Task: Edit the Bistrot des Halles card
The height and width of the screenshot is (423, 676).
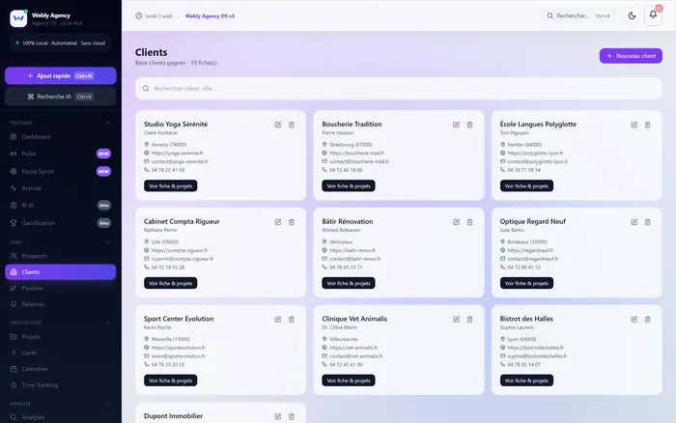Action: [634, 320]
